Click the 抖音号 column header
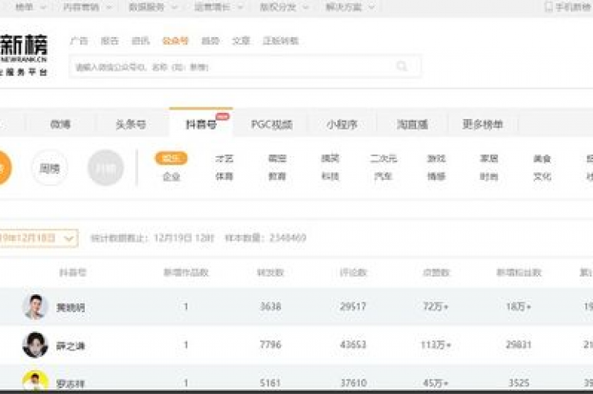 point(73,273)
